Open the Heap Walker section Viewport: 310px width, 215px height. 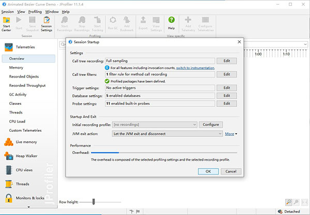point(9,156)
